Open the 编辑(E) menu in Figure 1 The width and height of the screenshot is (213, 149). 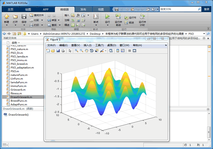click(x=63, y=45)
